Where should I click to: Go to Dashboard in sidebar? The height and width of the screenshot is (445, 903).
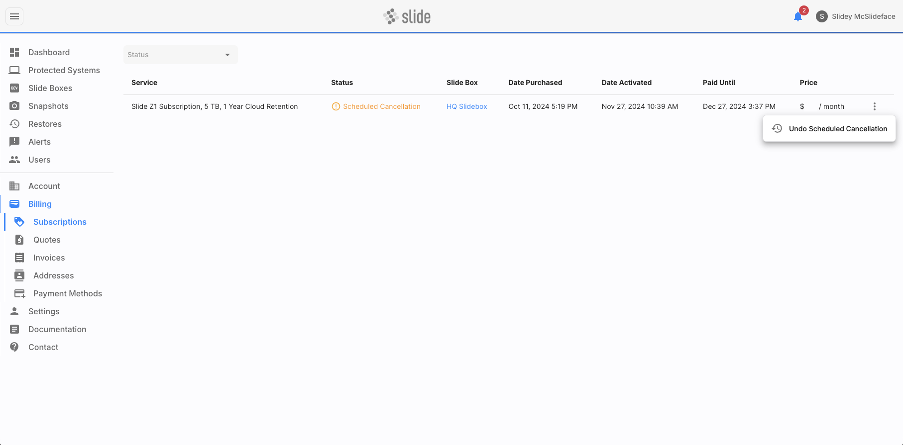tap(49, 52)
